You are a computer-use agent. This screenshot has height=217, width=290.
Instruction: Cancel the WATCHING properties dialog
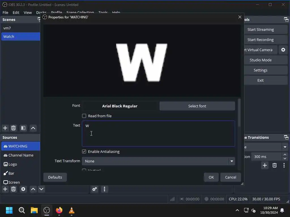(231, 177)
